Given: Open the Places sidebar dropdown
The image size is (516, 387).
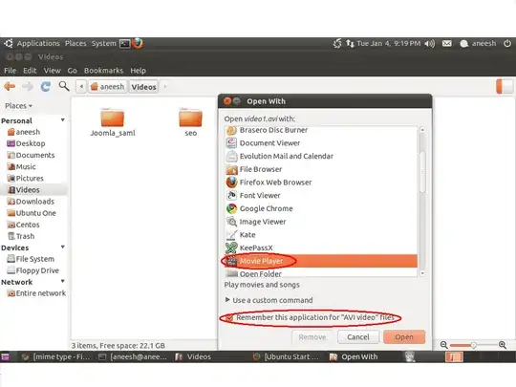Looking at the screenshot, I should (x=18, y=106).
